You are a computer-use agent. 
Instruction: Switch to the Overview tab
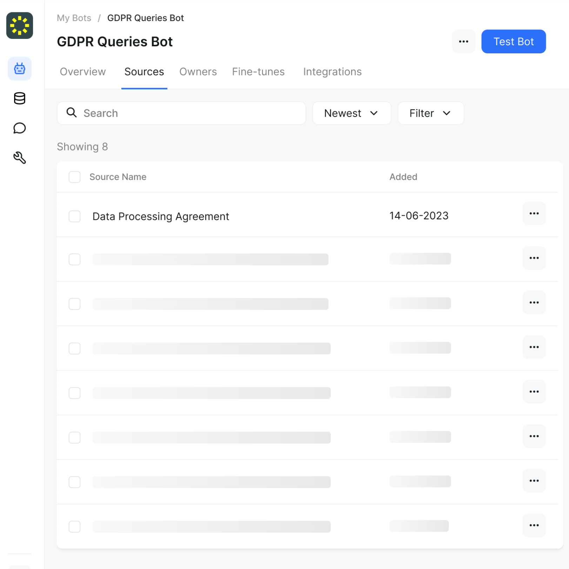[x=83, y=72]
